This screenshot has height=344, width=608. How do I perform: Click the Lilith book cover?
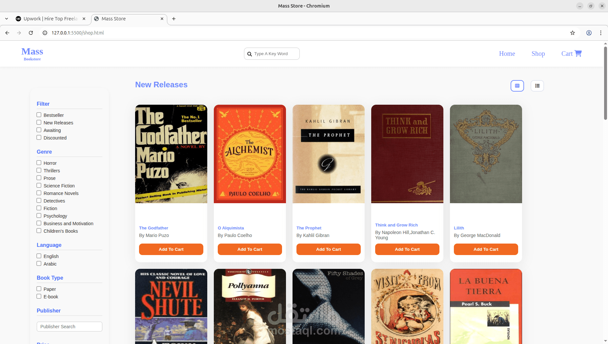(486, 154)
